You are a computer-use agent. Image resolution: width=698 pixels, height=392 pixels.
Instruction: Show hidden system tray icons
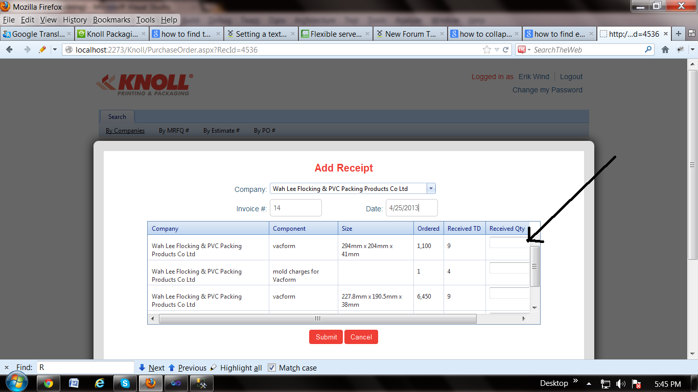589,383
